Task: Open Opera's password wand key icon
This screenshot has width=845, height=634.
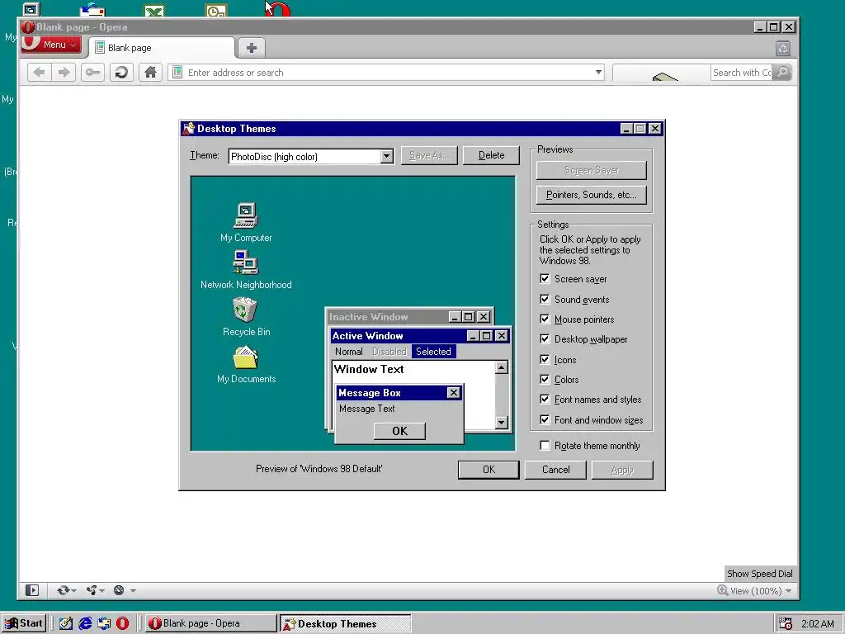Action: [92, 73]
